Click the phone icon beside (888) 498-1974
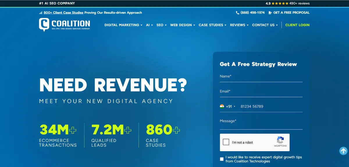Viewport: 349px width, 167px height. (238, 13)
